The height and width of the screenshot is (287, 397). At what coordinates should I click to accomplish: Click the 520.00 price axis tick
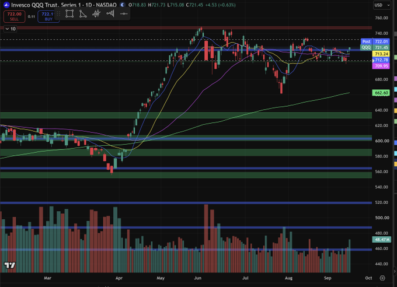pos(382,202)
